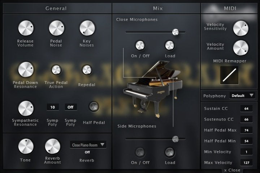Click the Release Volume knob
Screen dimensions: 260x173
tap(25, 28)
